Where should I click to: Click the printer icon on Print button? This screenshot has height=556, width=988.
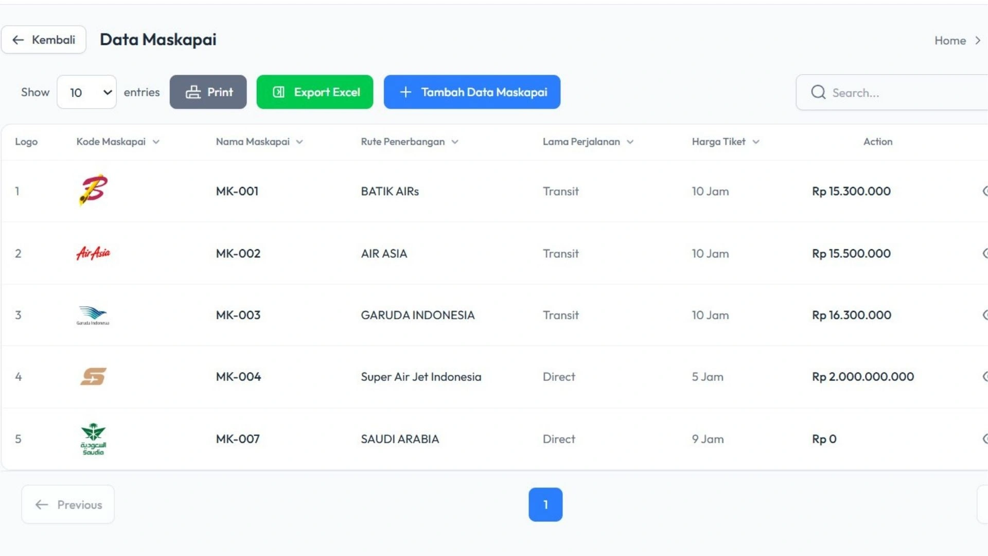click(x=193, y=92)
